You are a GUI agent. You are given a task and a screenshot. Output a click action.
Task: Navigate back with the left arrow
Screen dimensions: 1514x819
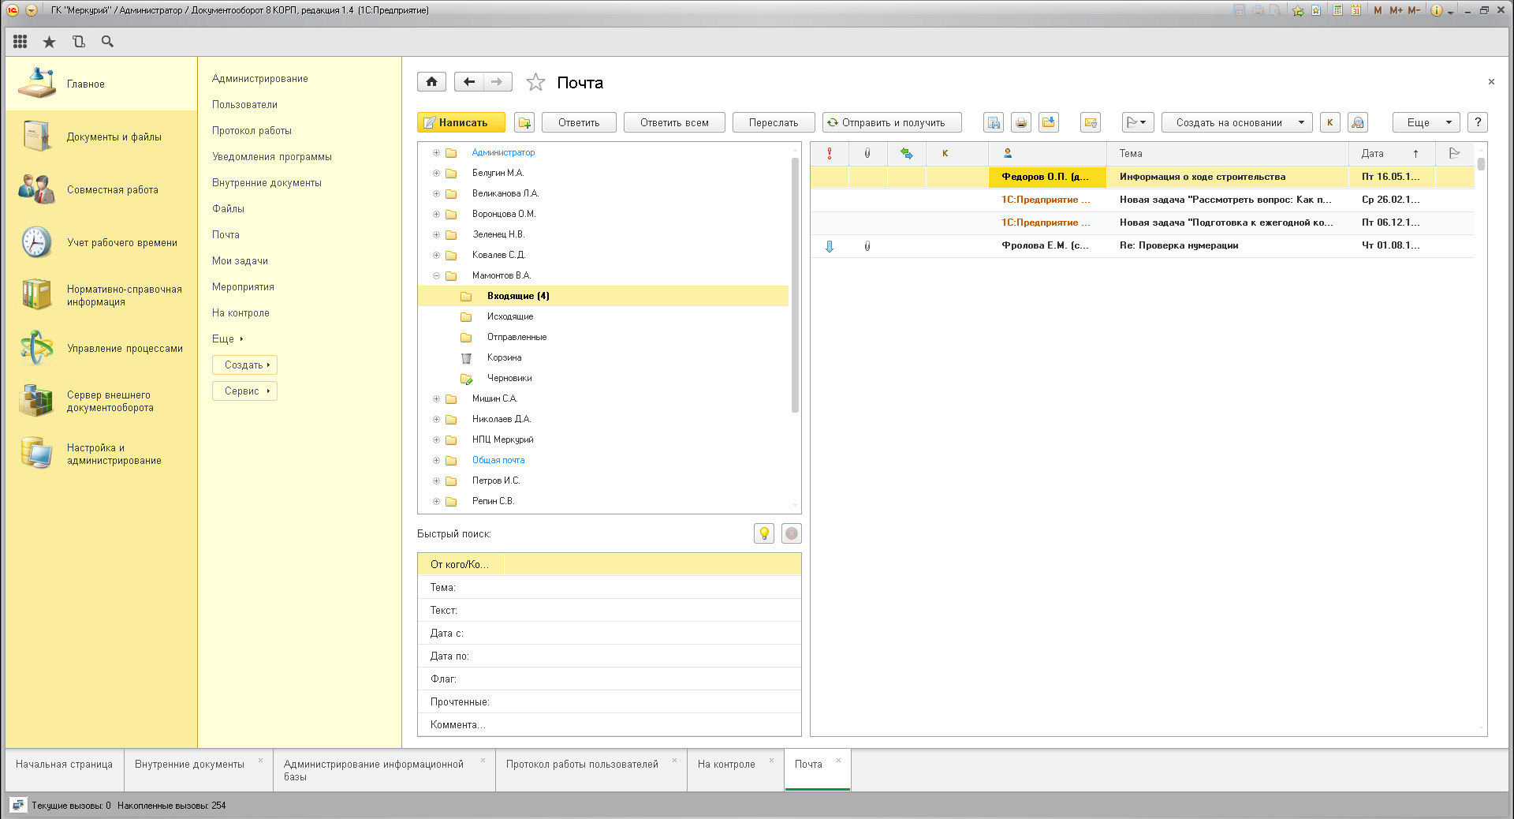pyautogui.click(x=469, y=82)
